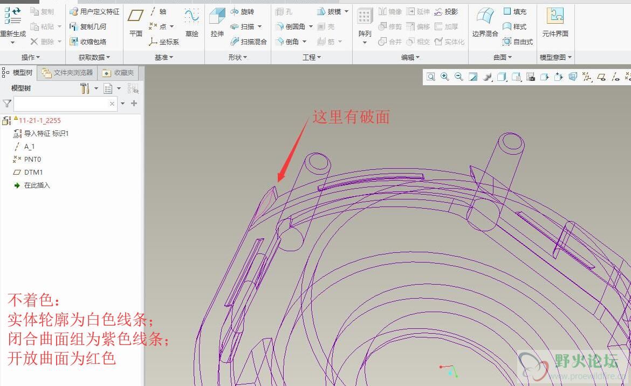This screenshot has width=631, height=386.
Task: Open the Saved Orientations dropdown
Action: tap(516, 77)
